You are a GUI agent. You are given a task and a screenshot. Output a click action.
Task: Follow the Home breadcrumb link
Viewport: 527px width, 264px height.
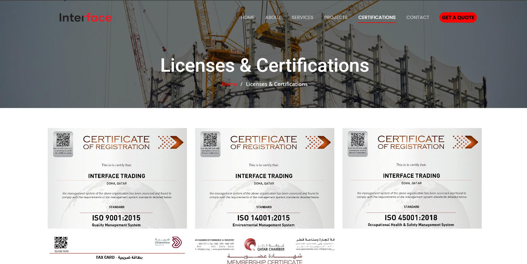229,84
